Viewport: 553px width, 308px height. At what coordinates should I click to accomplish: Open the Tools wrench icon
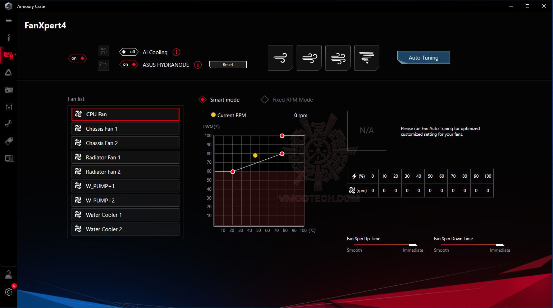tap(9, 124)
